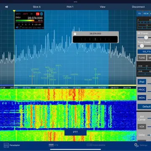Tap the frequency scale label 28.0772
Viewport: 151px width, 151px height.
[115, 88]
